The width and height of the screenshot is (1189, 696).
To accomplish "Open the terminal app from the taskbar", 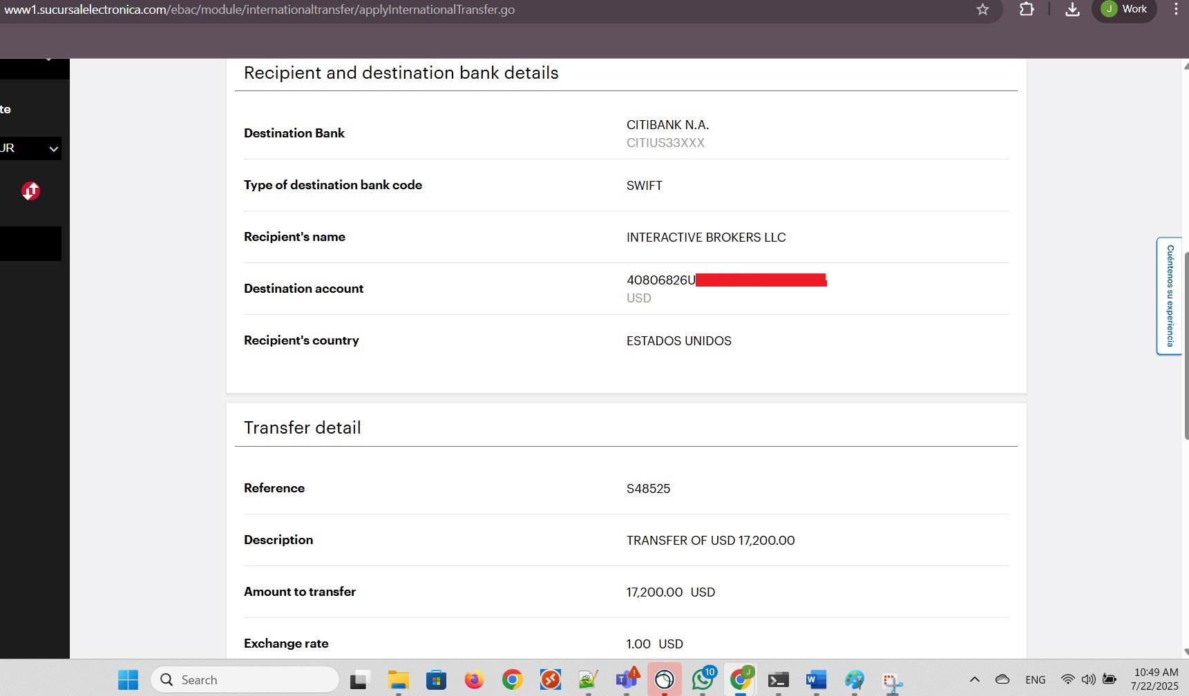I will pos(778,680).
